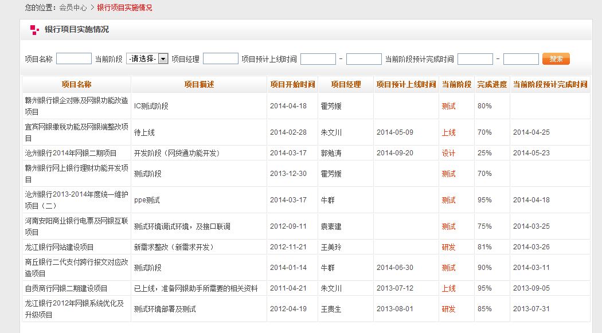
Task: Click progress value 81%
Action: (484, 246)
